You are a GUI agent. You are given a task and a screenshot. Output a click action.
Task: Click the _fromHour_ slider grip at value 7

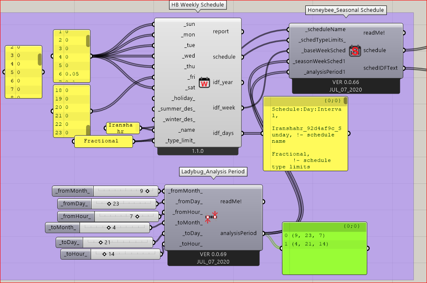tap(137, 216)
